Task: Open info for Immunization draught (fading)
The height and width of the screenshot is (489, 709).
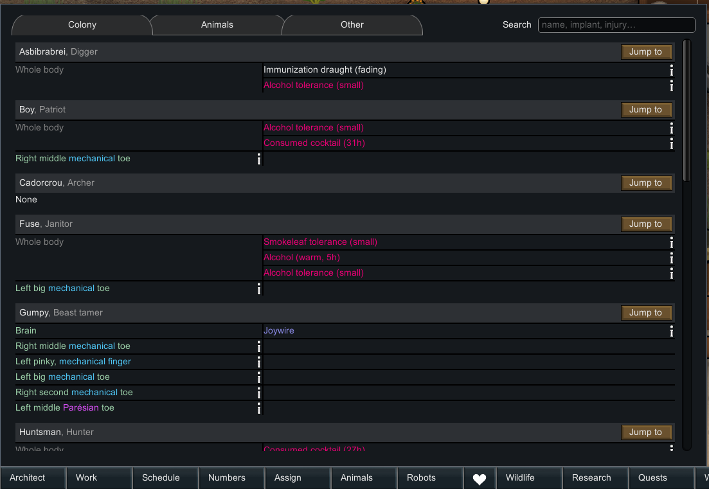Action: click(x=672, y=70)
